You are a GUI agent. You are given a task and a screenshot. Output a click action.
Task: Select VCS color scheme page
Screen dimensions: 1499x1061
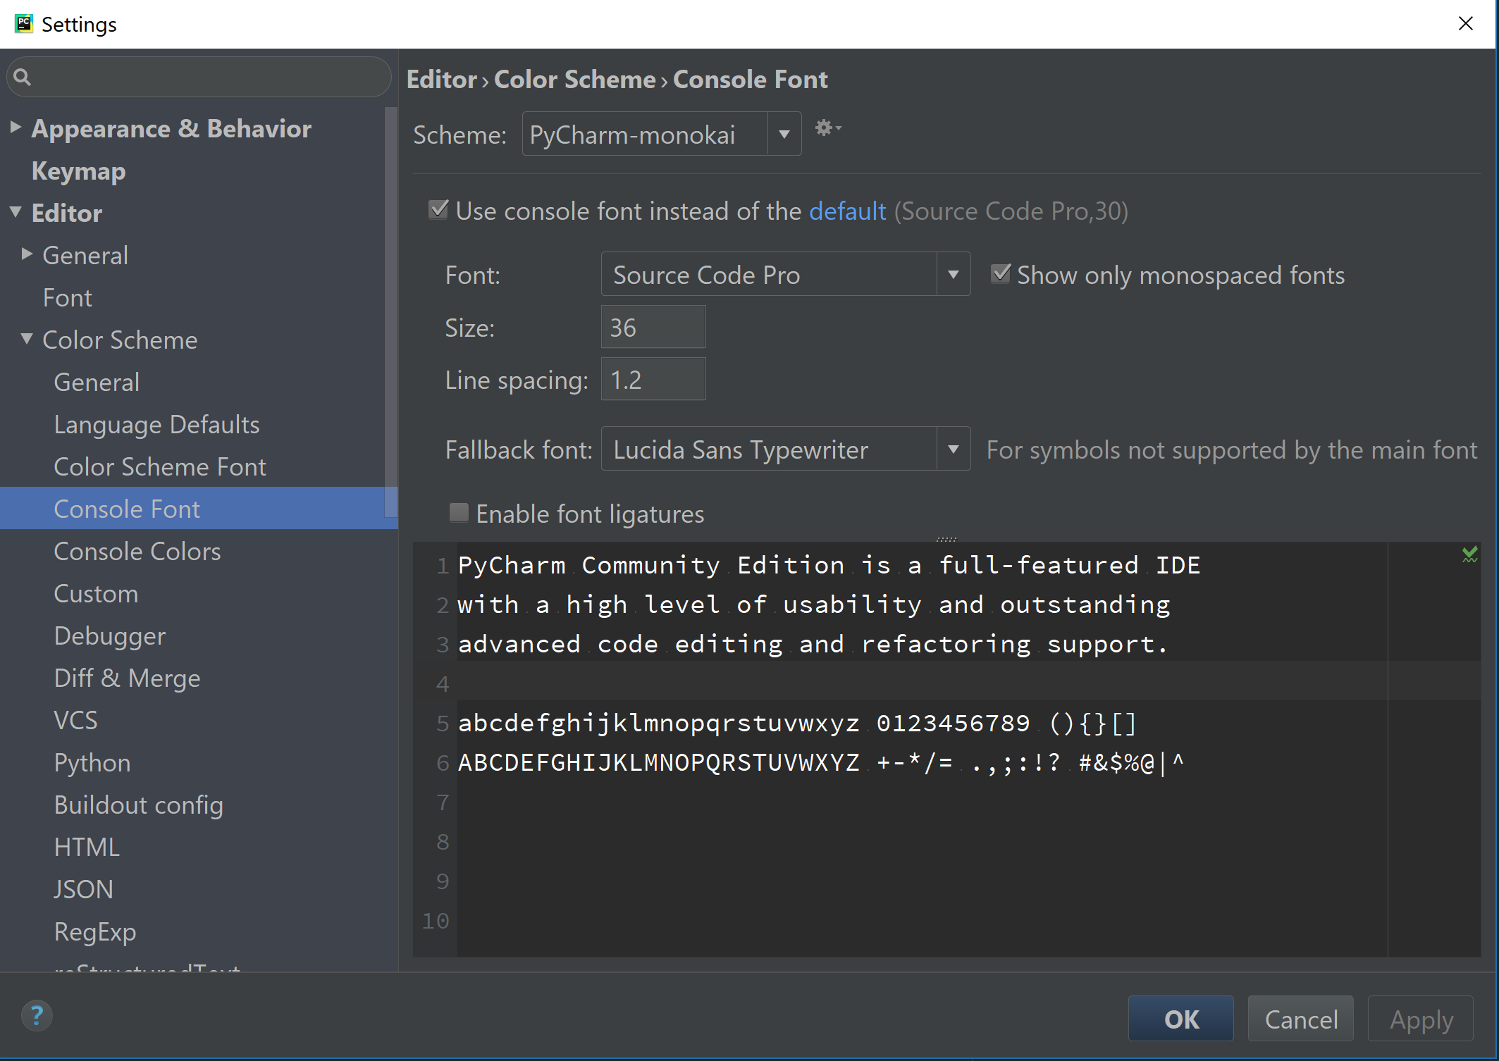click(75, 721)
